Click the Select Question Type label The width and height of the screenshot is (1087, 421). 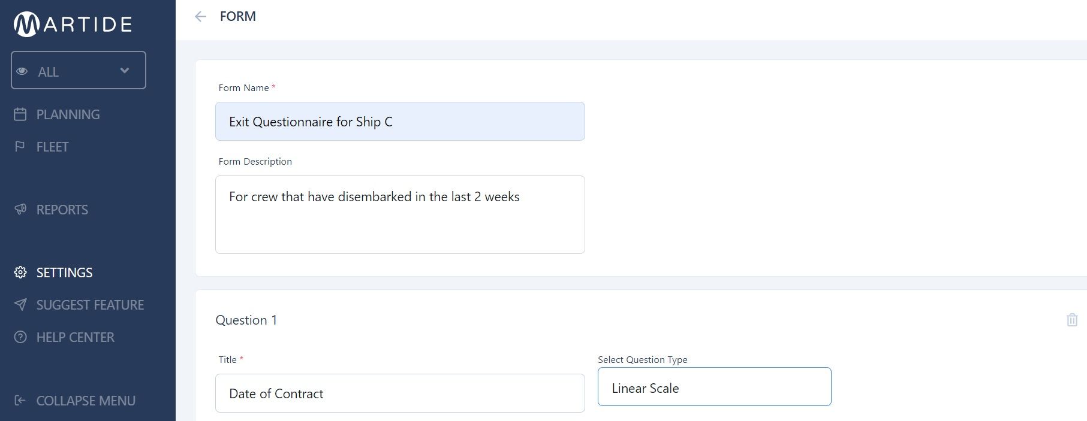pyautogui.click(x=642, y=359)
